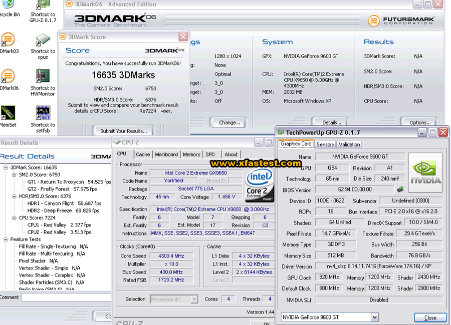This screenshot has width=451, height=325.
Task: Select CPU1 - Red Valley result
Action: click(x=59, y=225)
